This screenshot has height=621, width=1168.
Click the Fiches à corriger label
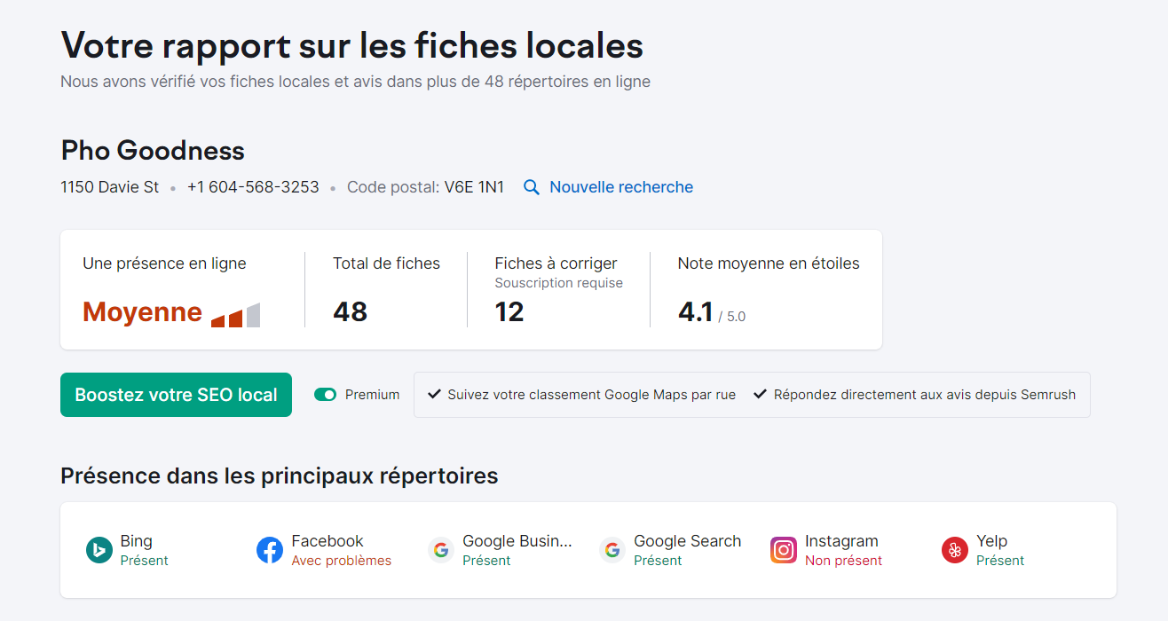[556, 263]
